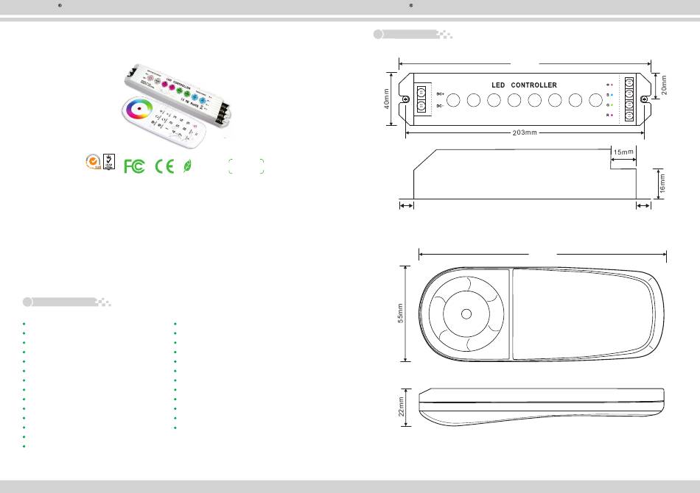Click the left two-screw power input terminal block
This screenshot has height=493, width=700.
(422, 99)
